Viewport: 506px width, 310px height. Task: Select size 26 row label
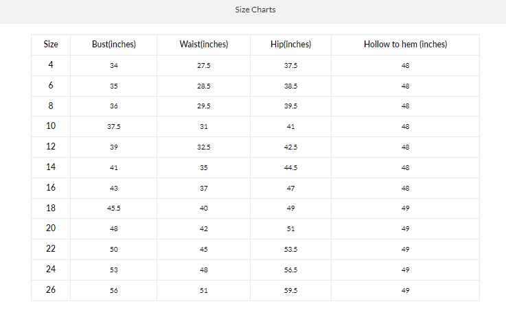(51, 290)
